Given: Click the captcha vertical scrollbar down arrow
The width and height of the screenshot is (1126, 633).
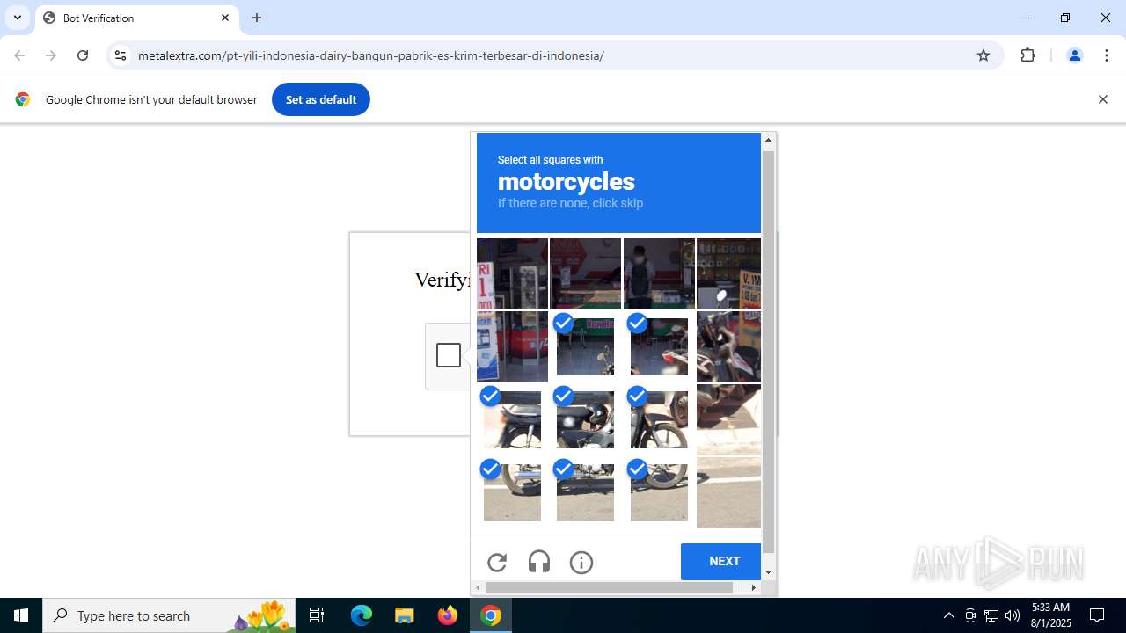Looking at the screenshot, I should click(768, 572).
